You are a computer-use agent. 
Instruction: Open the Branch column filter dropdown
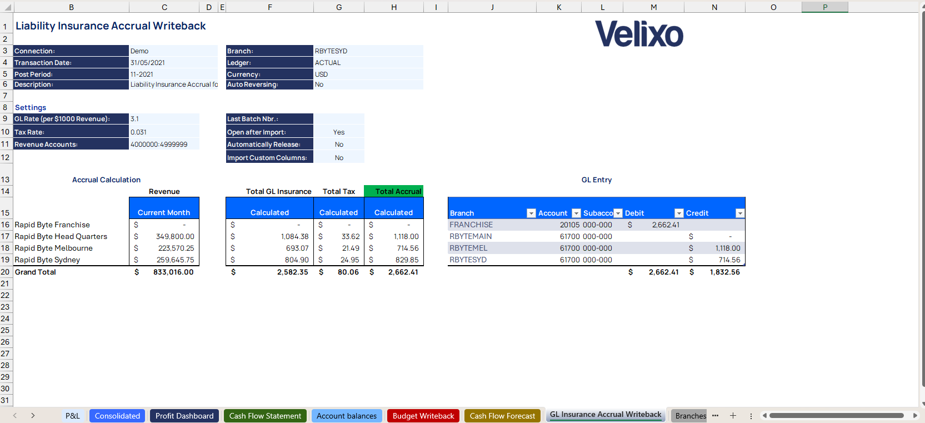[531, 213]
